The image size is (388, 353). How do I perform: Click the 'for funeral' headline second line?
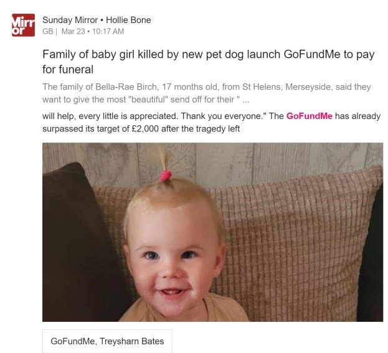click(x=68, y=70)
